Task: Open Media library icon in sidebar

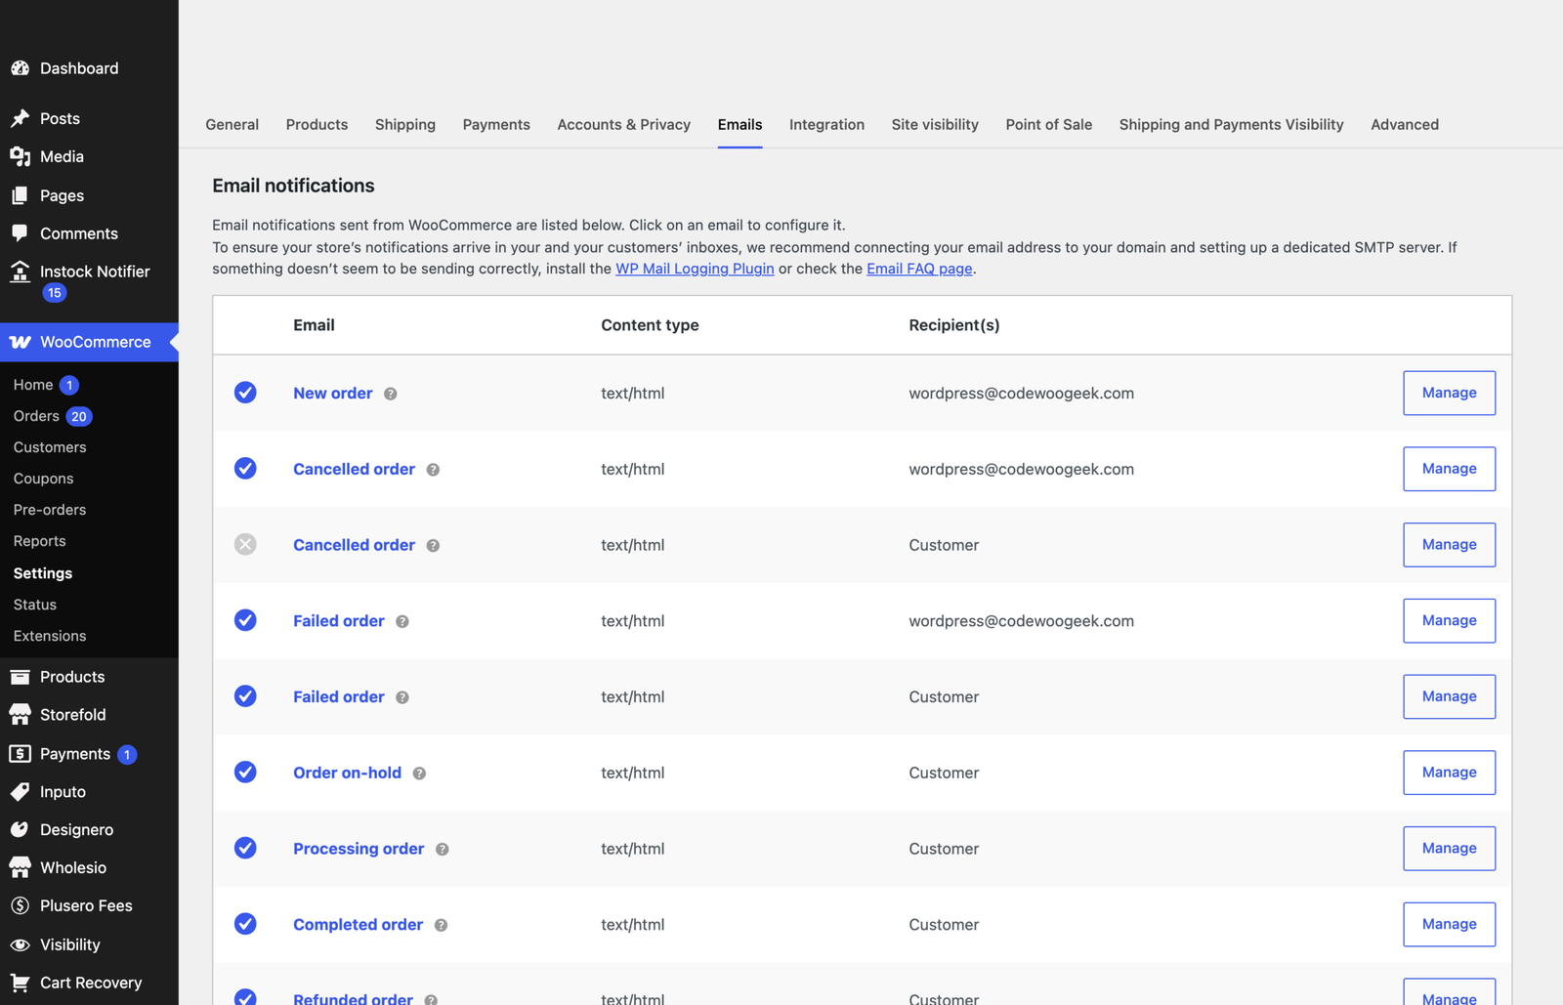Action: pyautogui.click(x=20, y=156)
